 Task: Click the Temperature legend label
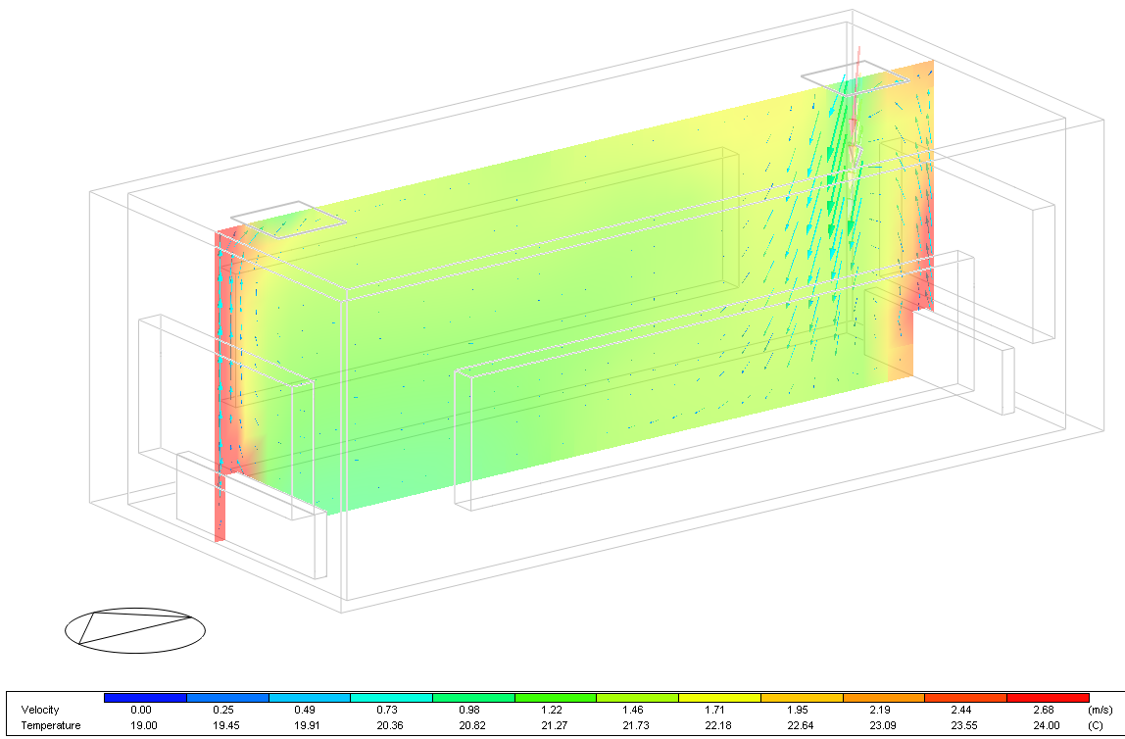click(x=47, y=725)
